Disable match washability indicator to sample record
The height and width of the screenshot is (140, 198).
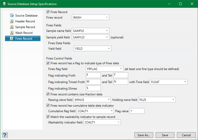(48, 117)
